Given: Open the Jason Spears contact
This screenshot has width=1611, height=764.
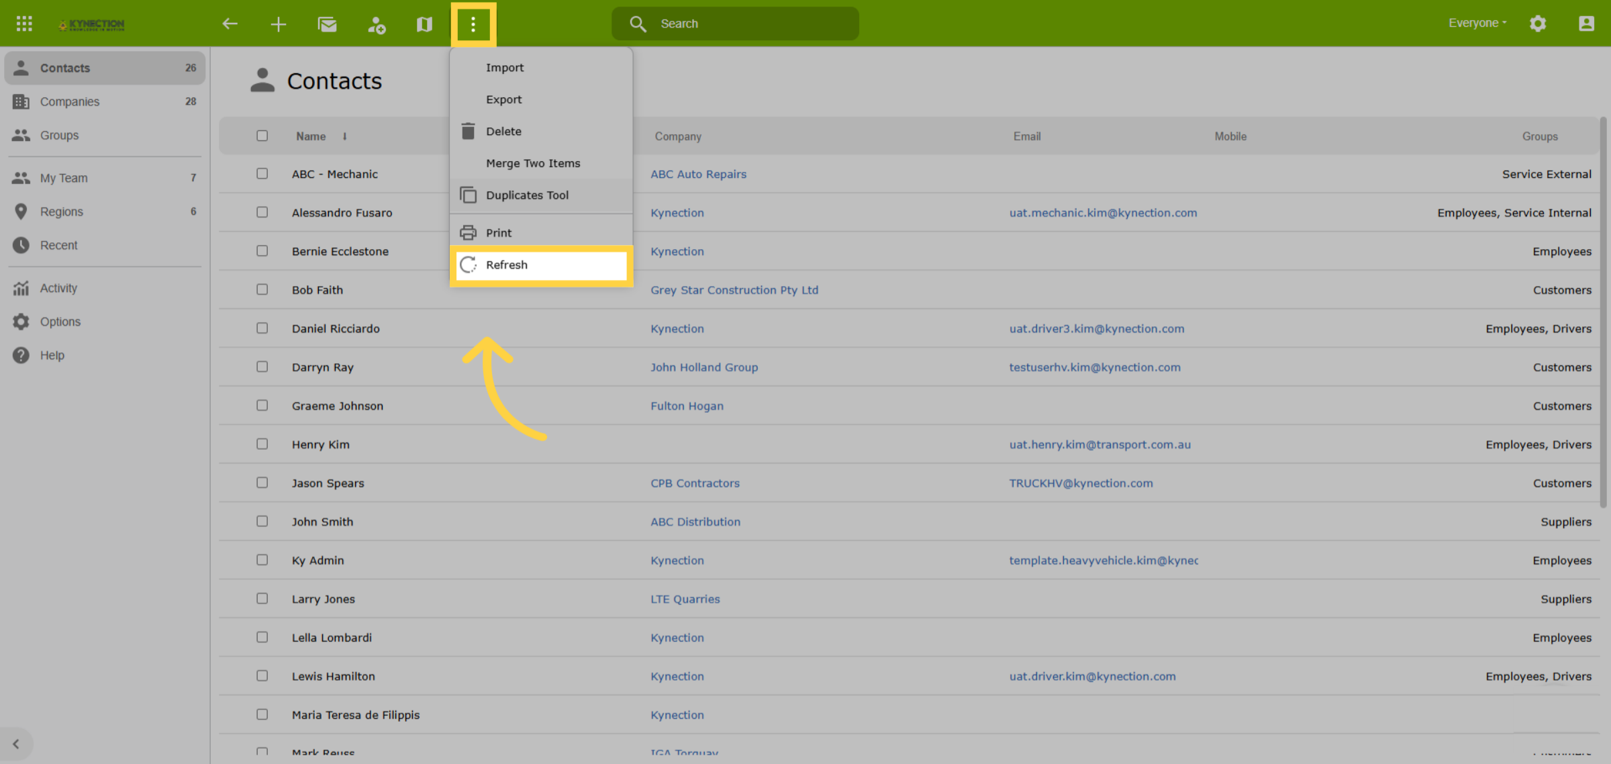Looking at the screenshot, I should click(x=328, y=483).
